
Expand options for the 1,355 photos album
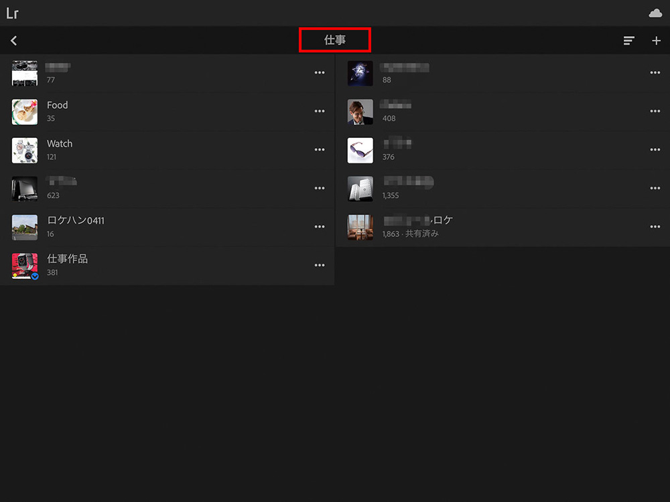pyautogui.click(x=655, y=189)
